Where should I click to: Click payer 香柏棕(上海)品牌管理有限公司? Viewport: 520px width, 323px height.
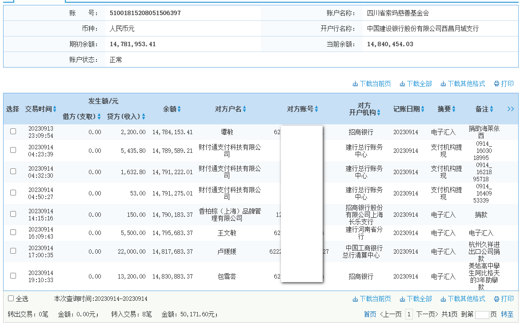pos(230,215)
